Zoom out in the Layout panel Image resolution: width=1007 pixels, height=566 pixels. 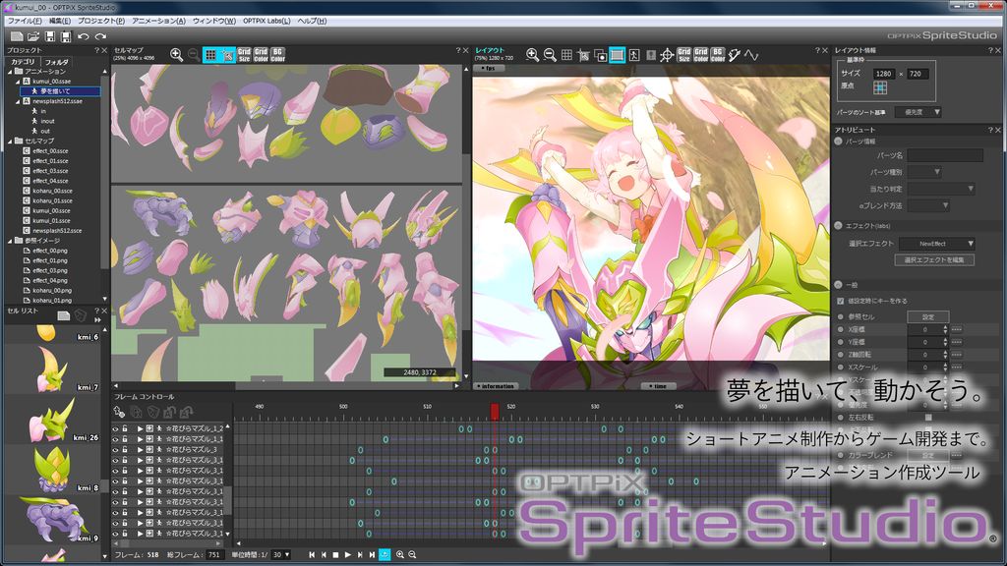pyautogui.click(x=551, y=55)
